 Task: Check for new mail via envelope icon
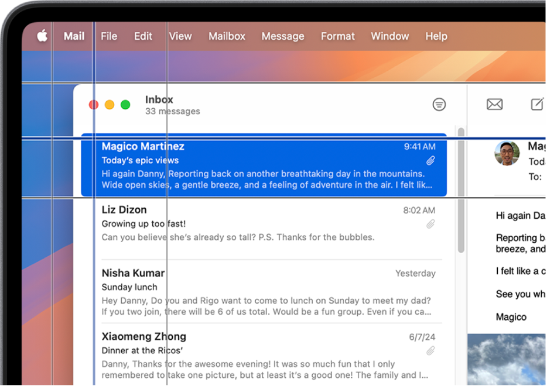(x=494, y=104)
